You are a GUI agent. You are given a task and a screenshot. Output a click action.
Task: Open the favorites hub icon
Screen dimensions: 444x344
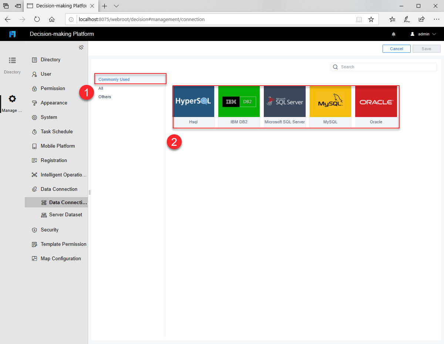pos(393,19)
